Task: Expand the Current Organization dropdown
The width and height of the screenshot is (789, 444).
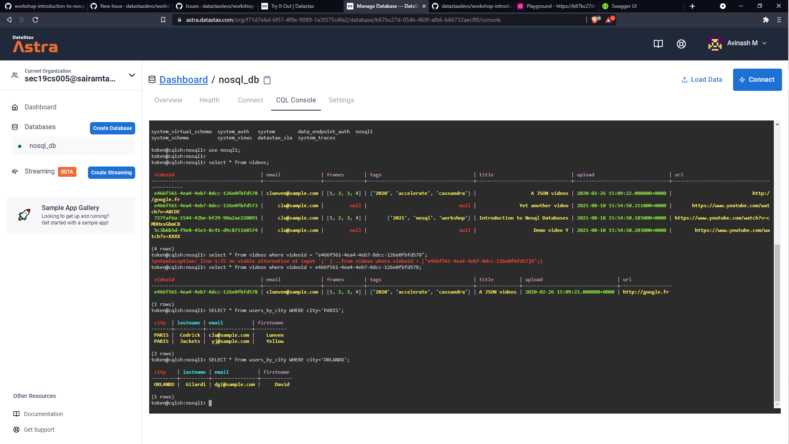Action: click(x=132, y=75)
